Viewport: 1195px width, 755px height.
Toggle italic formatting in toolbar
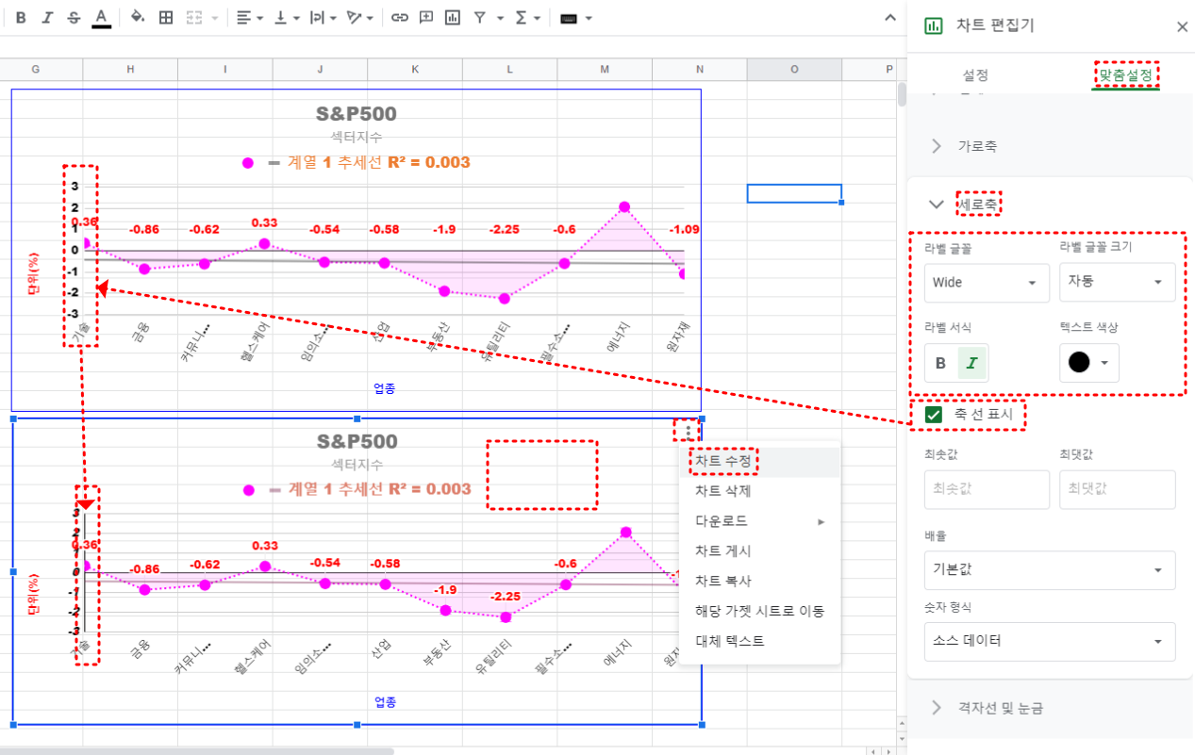[x=47, y=17]
